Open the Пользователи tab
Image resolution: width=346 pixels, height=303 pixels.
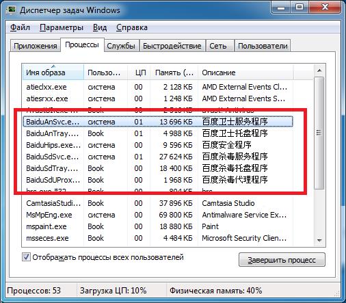point(263,46)
